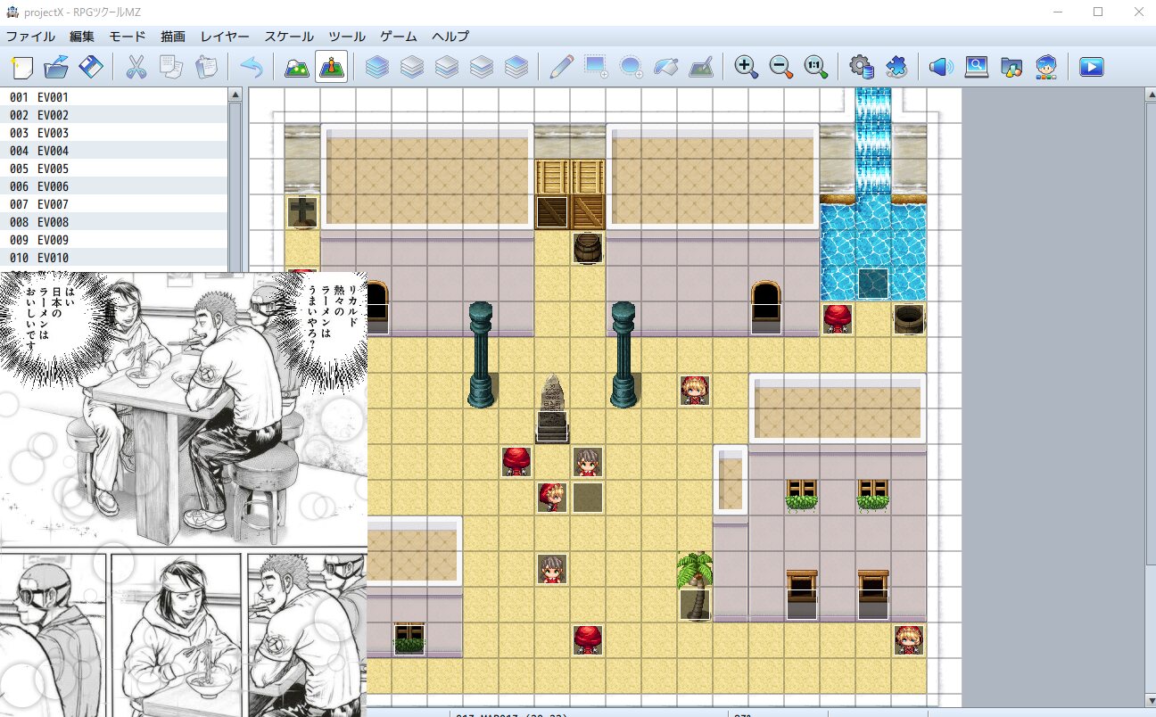Open the Plugin Manager puzzle icon
Image resolution: width=1156 pixels, height=717 pixels.
point(896,67)
